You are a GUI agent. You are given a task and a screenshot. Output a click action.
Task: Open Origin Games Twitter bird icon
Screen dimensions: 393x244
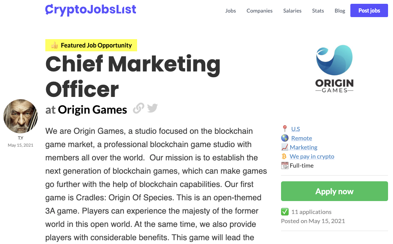click(x=152, y=108)
